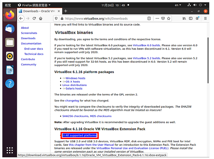214x159 pixels.
Task: Open the Documentation sidebar link
Action: click(31, 43)
